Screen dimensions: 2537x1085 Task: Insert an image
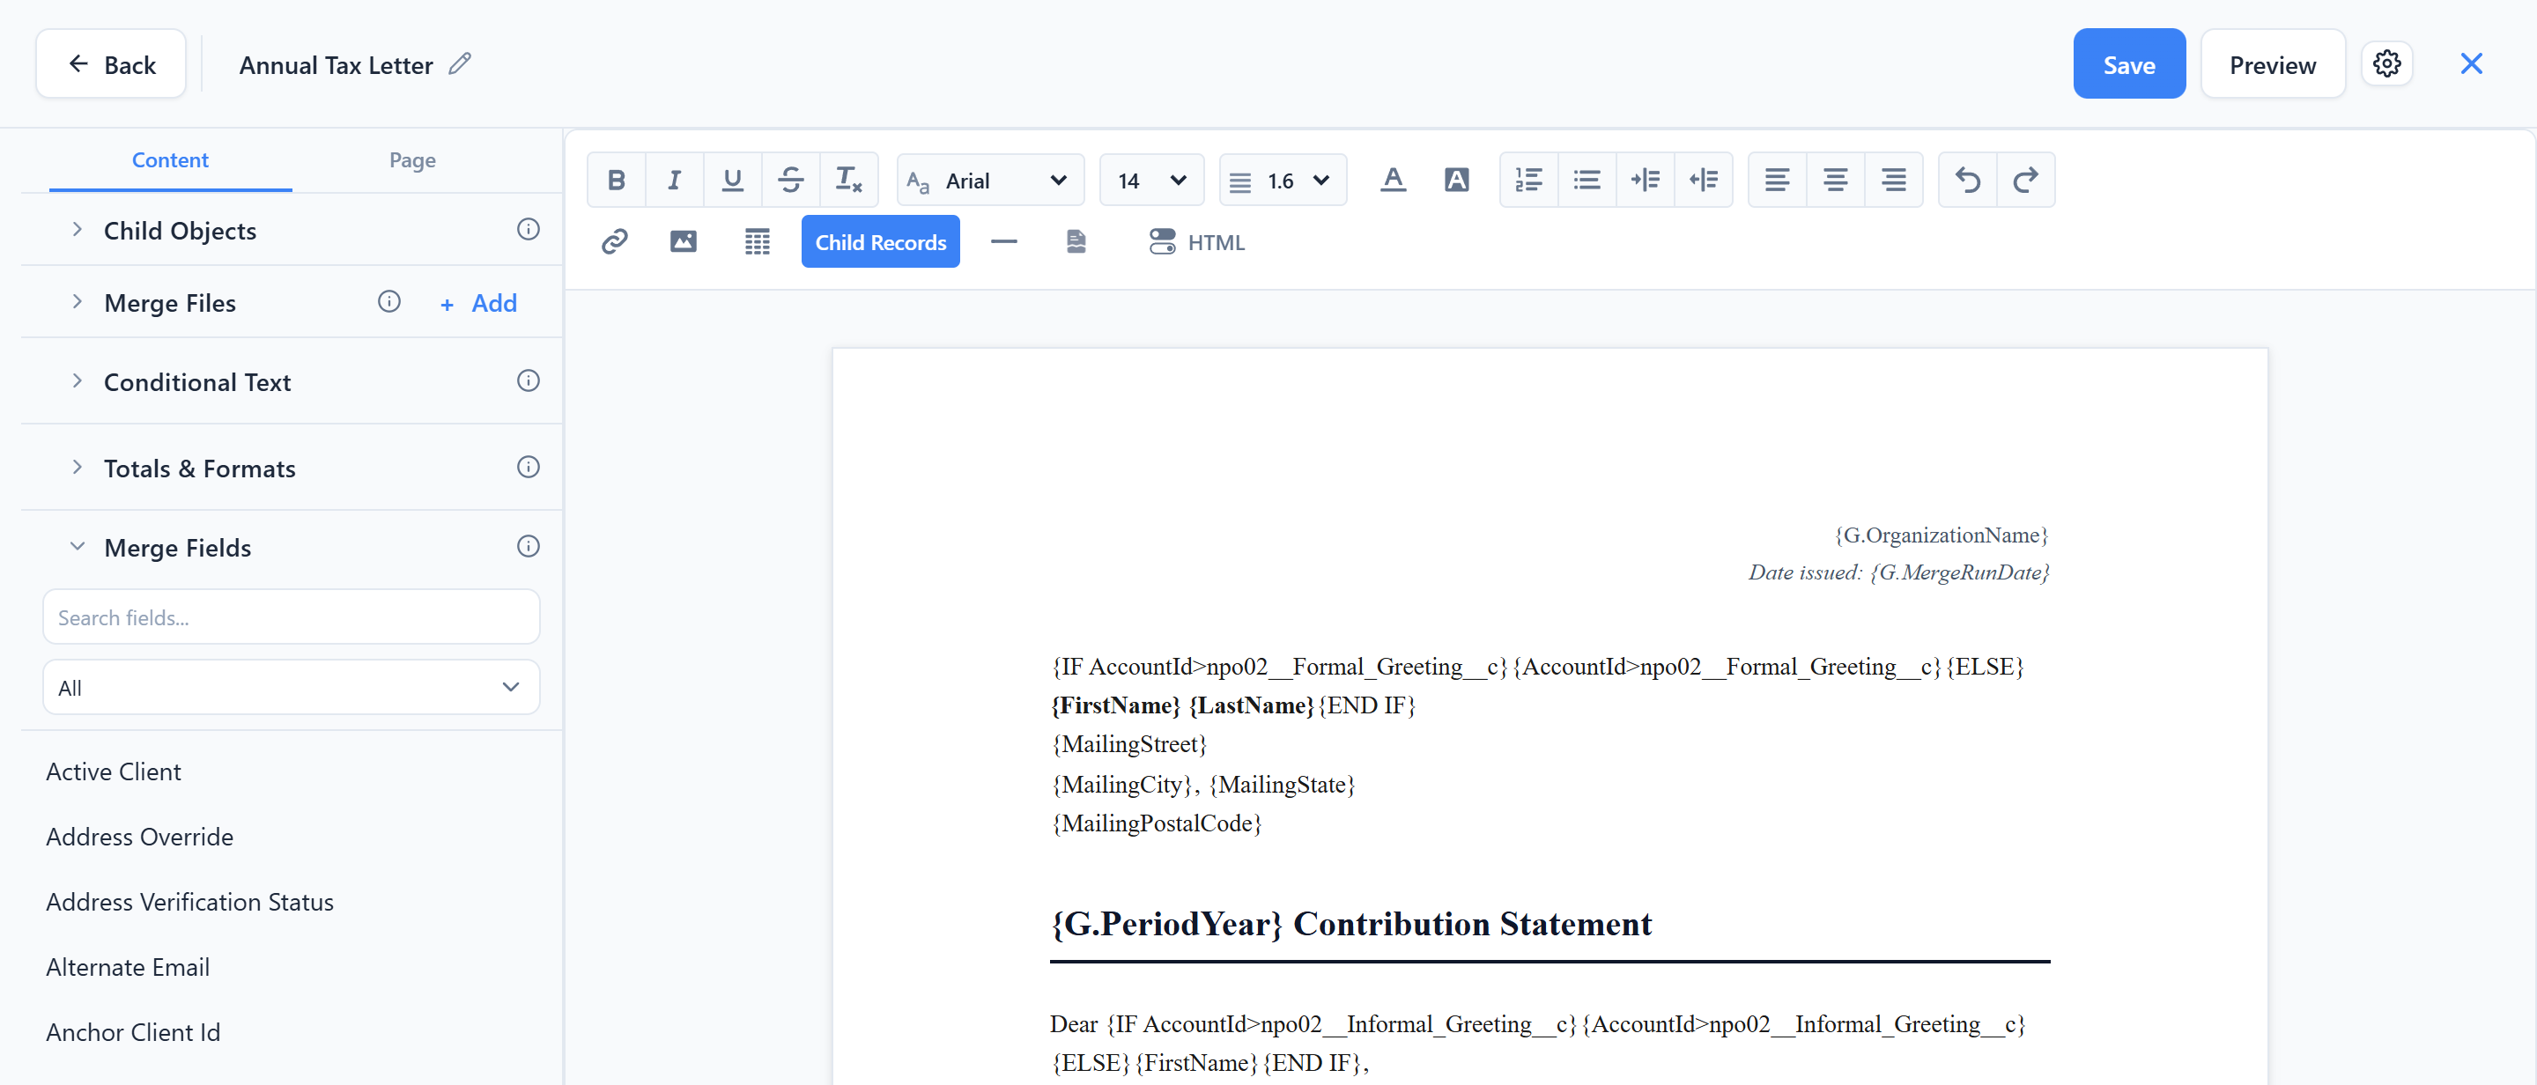pos(684,241)
